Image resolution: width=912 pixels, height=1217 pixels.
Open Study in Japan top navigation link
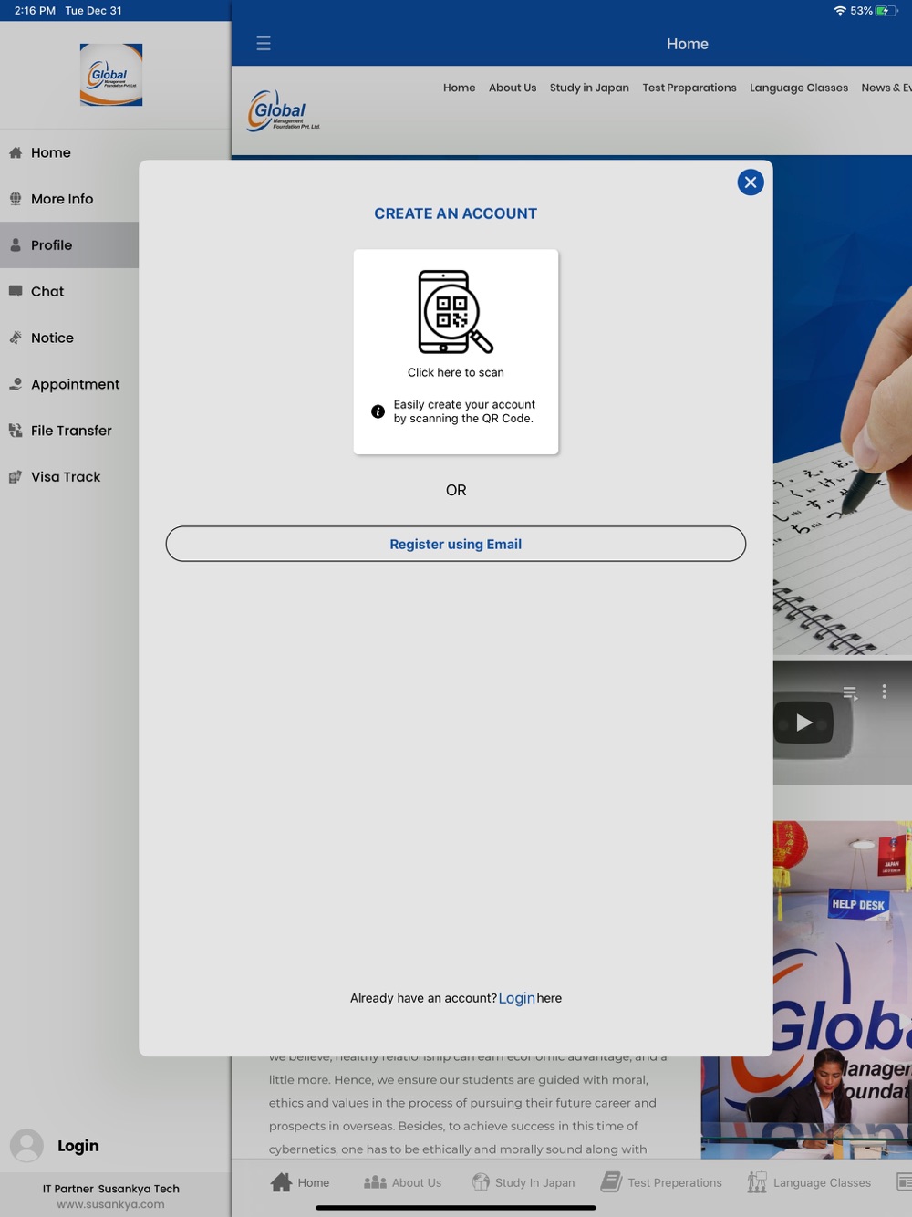click(x=589, y=88)
